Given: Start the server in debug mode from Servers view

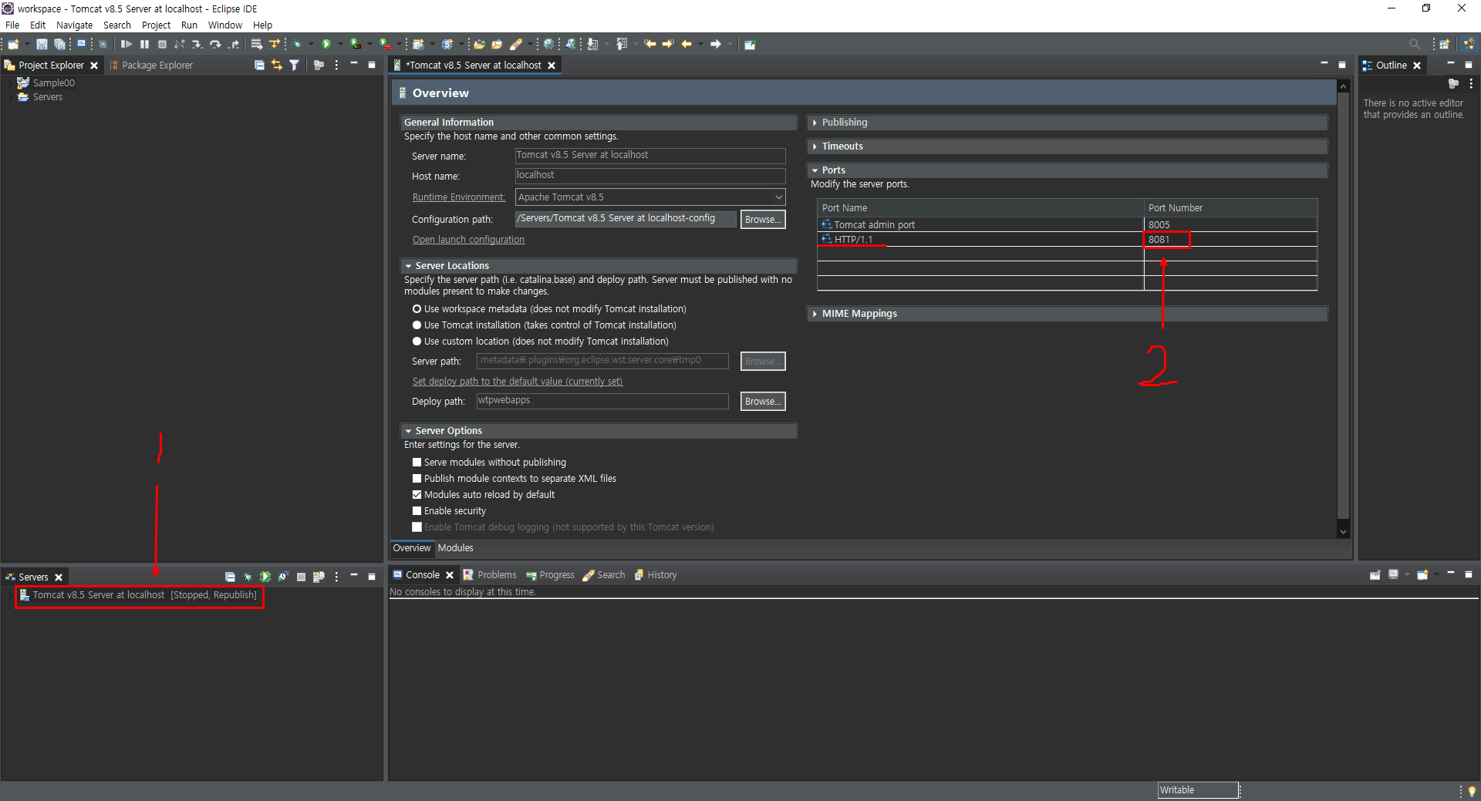Looking at the screenshot, I should [x=248, y=577].
